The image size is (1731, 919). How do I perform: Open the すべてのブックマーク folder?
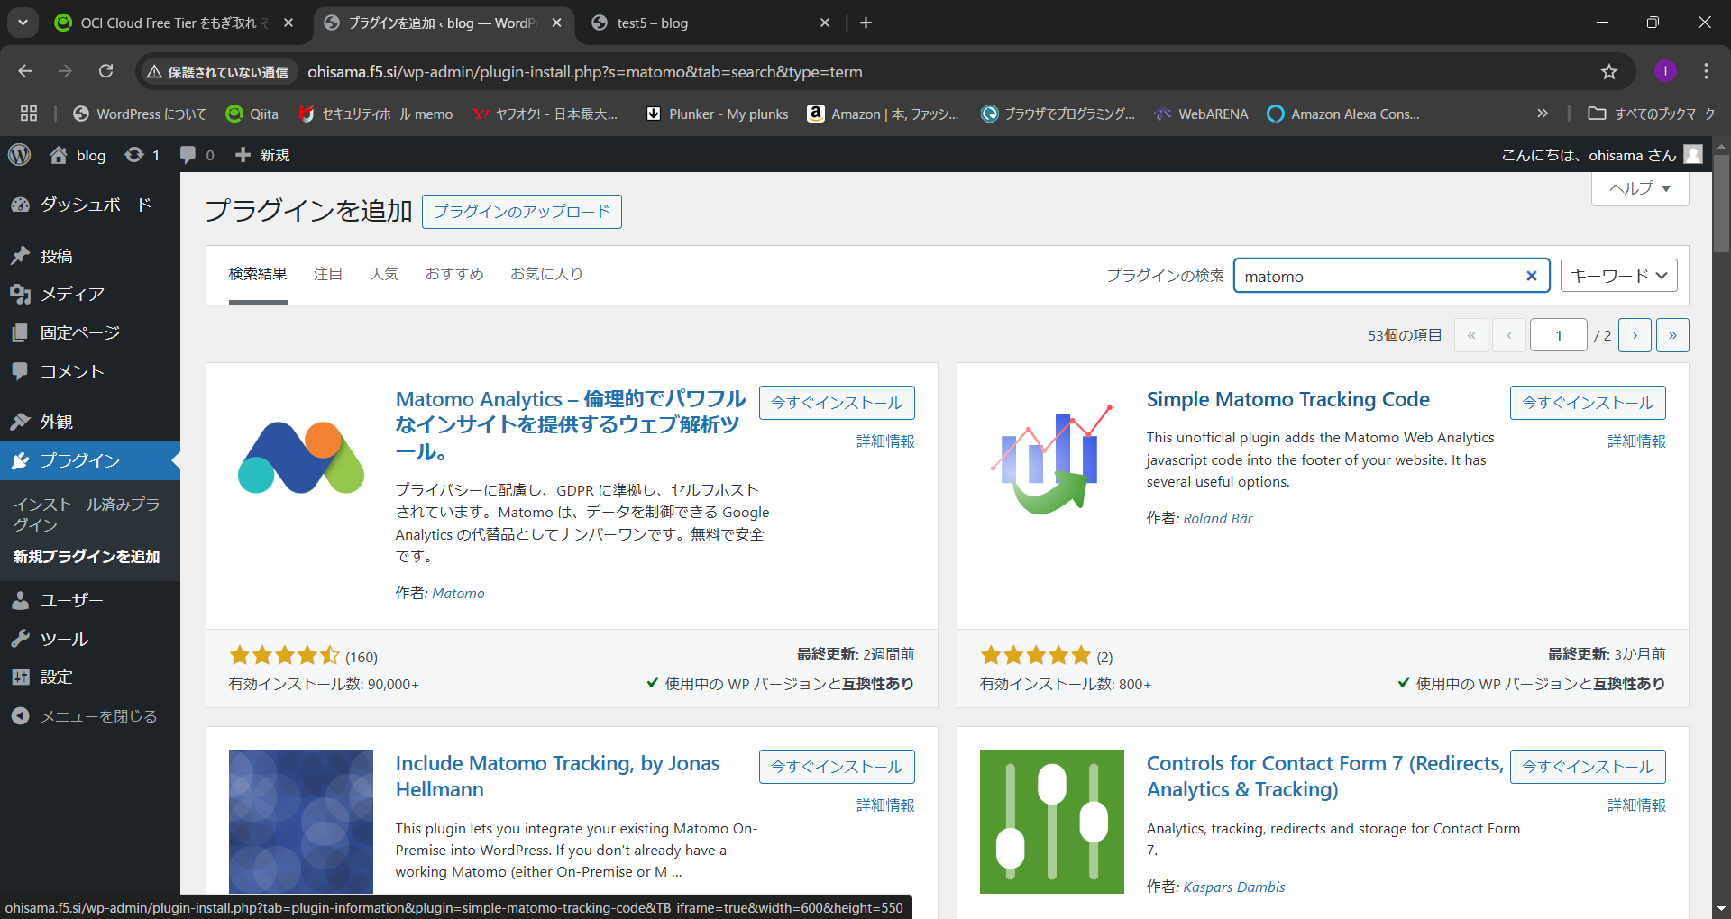tap(1651, 114)
